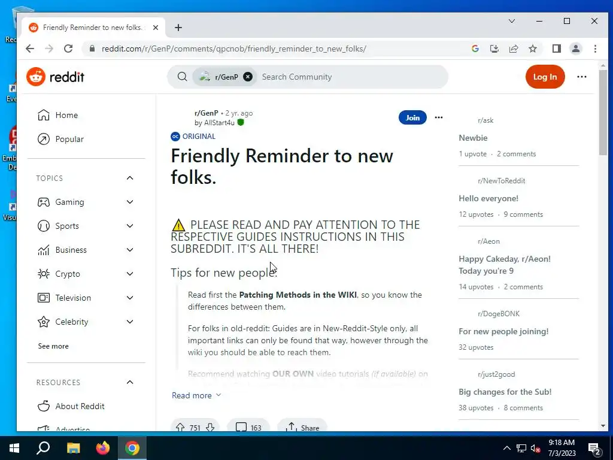Image resolution: width=613 pixels, height=460 pixels.
Task: Go back in browser
Action: [x=30, y=49]
